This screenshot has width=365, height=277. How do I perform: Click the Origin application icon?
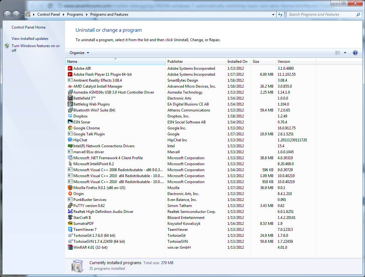tap(70, 193)
